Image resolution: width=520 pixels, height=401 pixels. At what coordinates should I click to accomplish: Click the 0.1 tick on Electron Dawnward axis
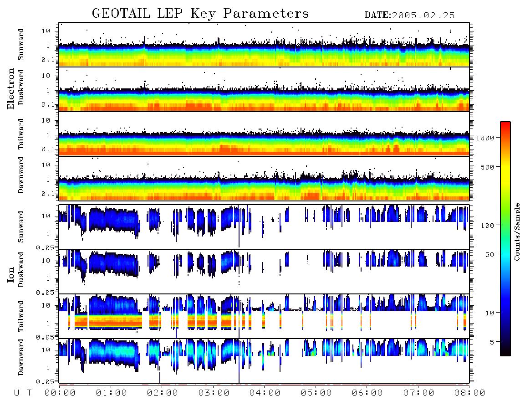pos(48,194)
